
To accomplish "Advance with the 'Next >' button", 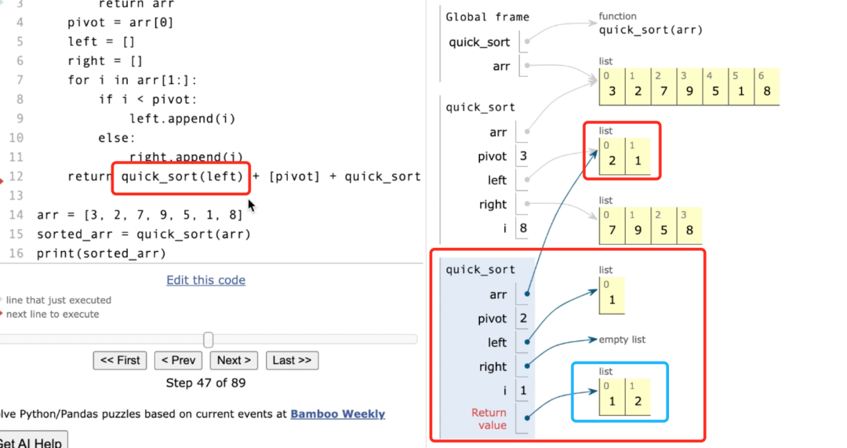I will click(x=234, y=360).
